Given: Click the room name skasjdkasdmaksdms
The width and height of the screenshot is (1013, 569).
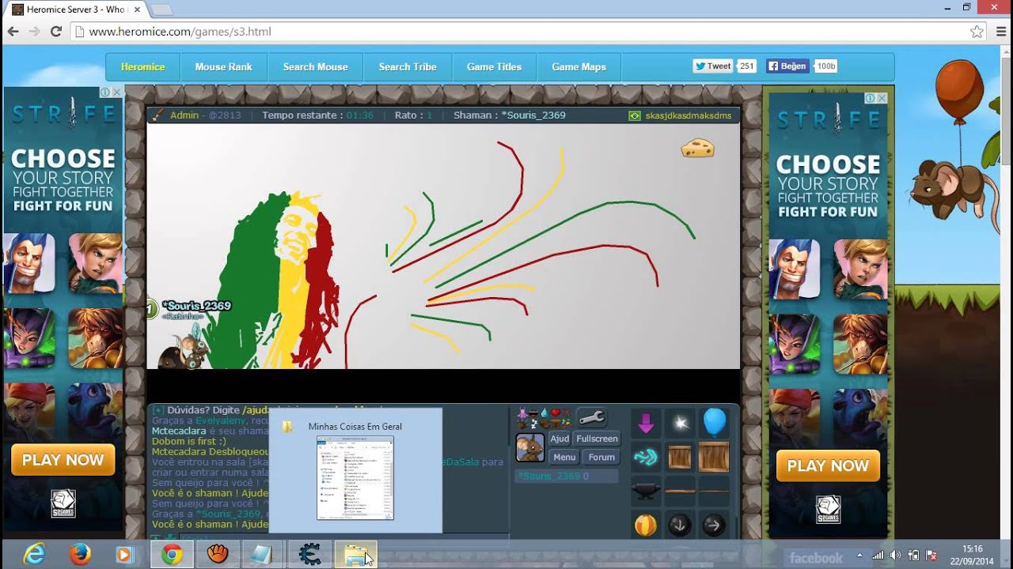Looking at the screenshot, I should [689, 115].
